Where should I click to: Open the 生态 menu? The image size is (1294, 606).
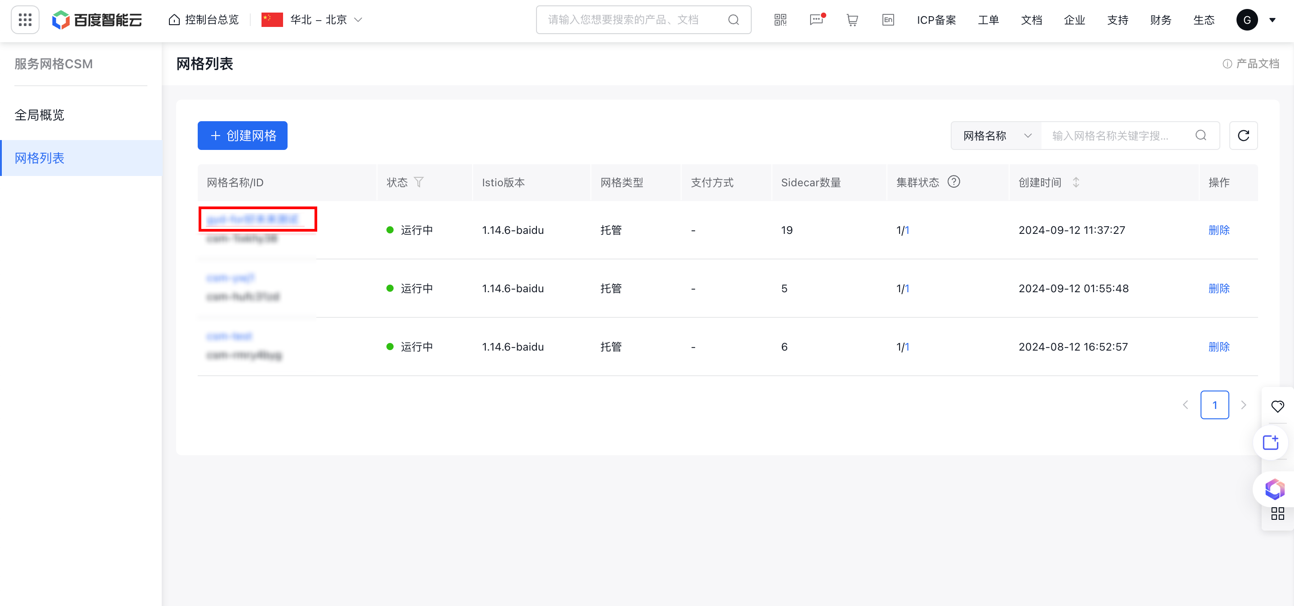(x=1204, y=20)
